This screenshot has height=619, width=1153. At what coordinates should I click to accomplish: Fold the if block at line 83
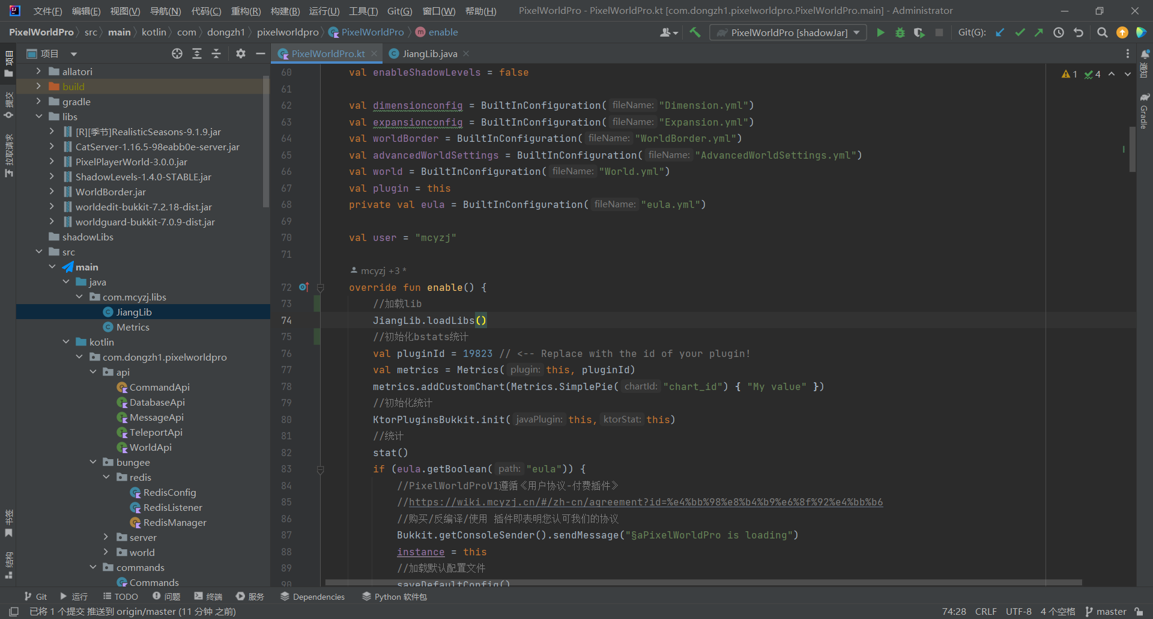click(321, 469)
